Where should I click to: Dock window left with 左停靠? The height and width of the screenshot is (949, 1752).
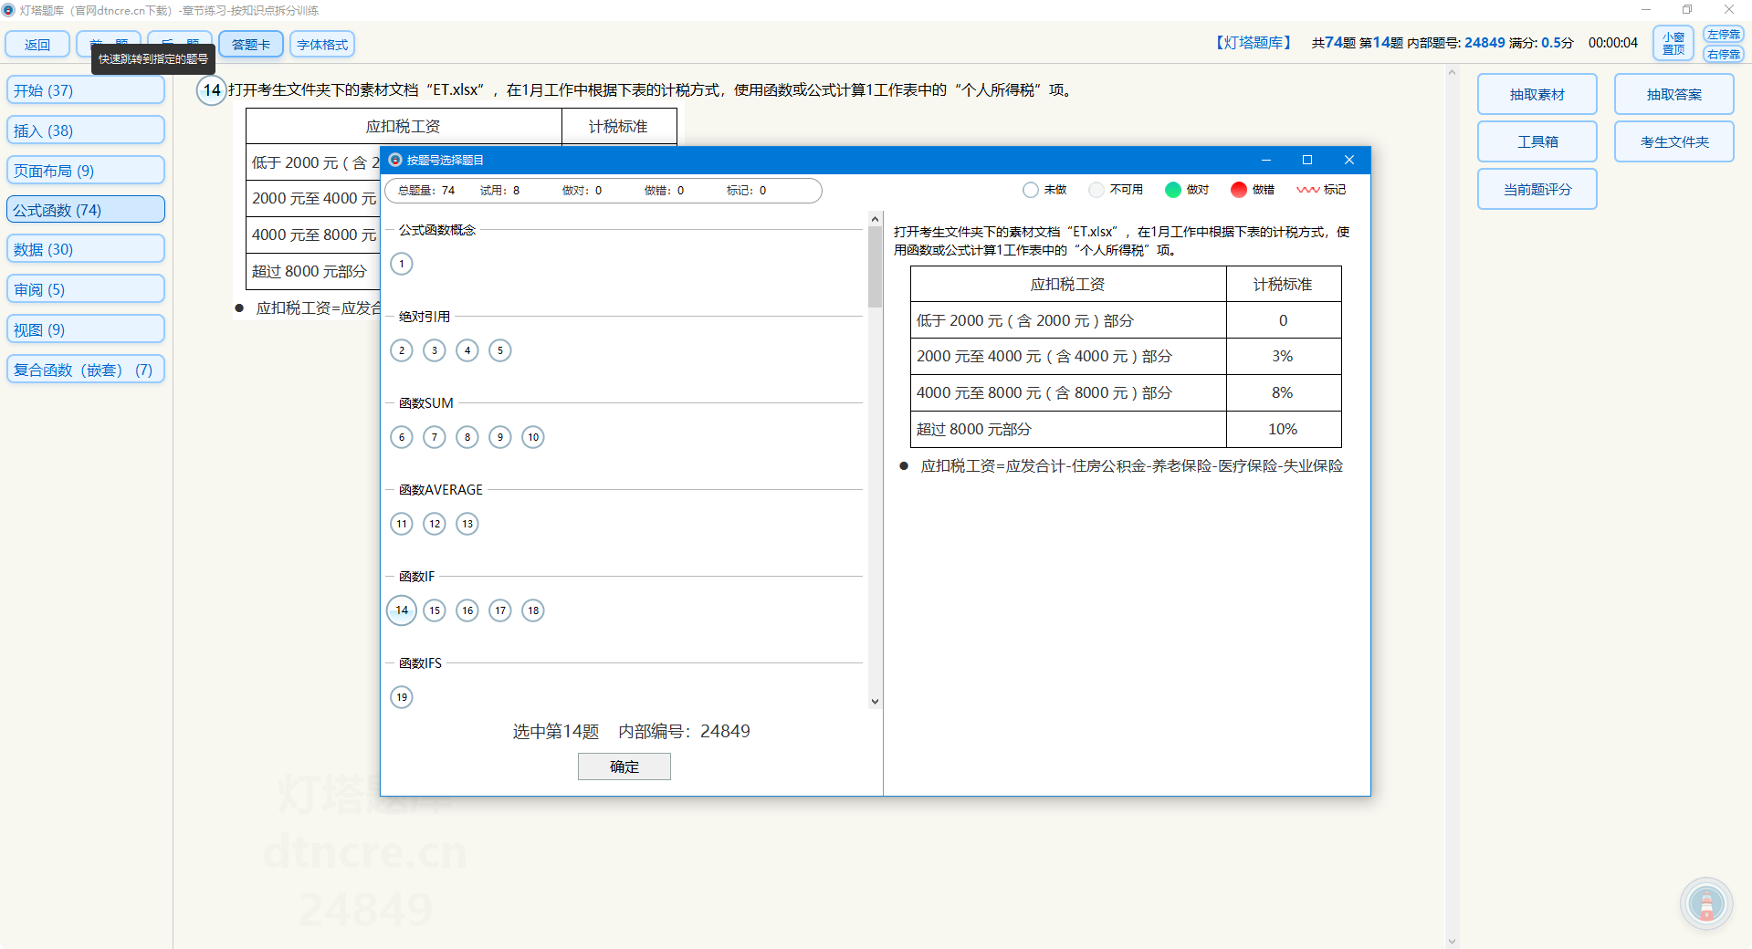[x=1723, y=35]
